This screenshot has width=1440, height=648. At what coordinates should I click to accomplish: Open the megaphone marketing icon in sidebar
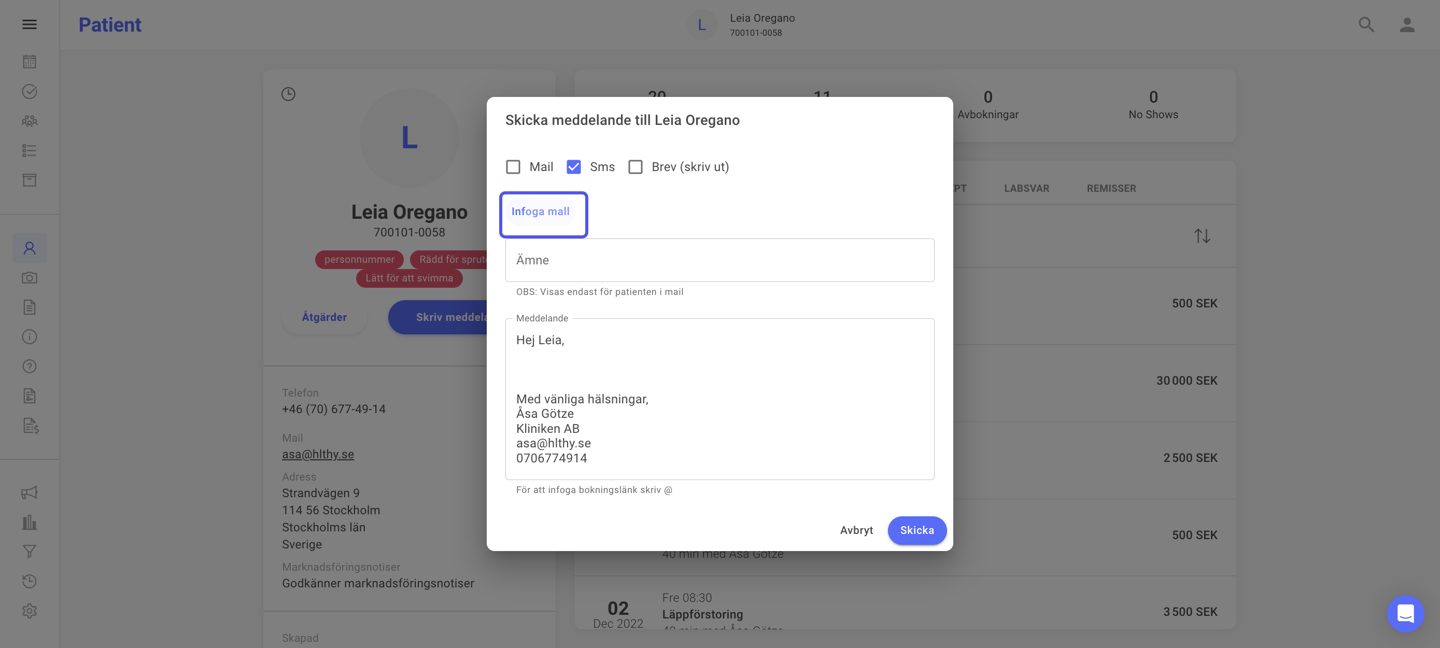coord(30,492)
